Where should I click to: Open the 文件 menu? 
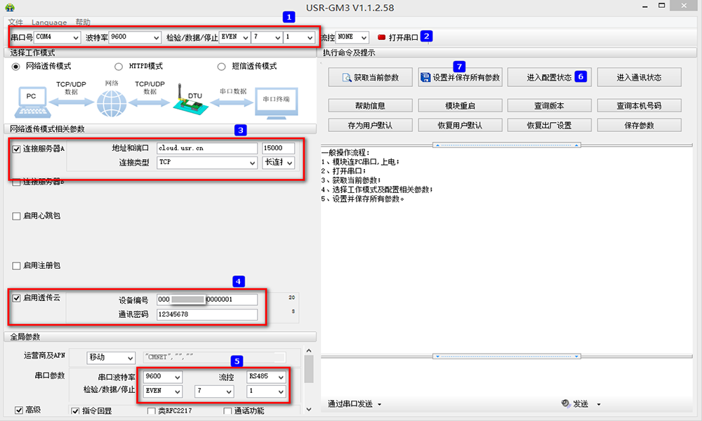pos(15,22)
